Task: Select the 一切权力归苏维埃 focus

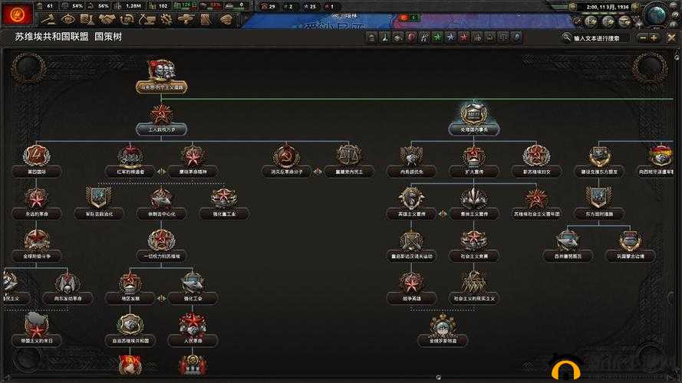Action: pos(161,245)
